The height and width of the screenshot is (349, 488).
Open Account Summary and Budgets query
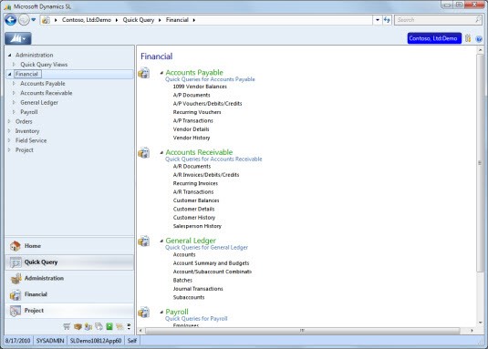tap(211, 263)
